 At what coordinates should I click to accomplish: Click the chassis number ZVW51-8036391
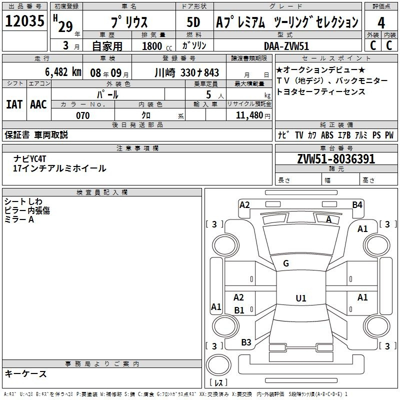(x=336, y=159)
